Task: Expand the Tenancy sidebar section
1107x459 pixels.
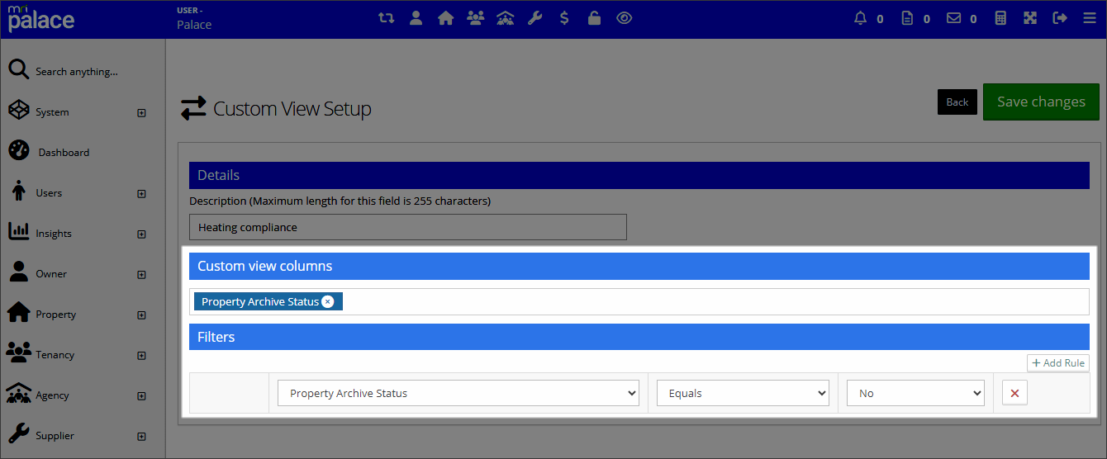Action: pyautogui.click(x=141, y=356)
